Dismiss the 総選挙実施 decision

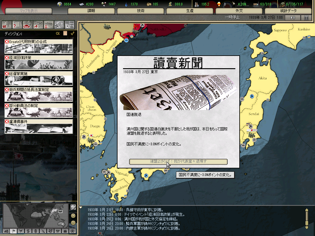[x=7, y=74]
